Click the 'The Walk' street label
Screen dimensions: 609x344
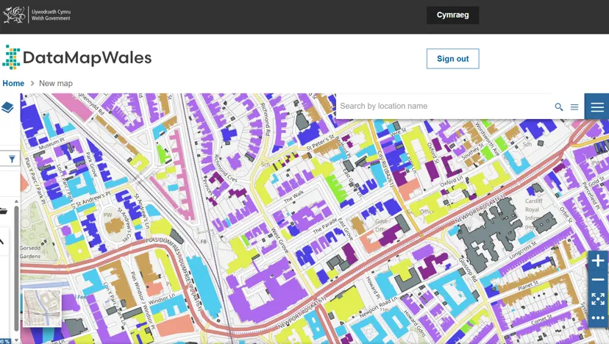point(293,197)
